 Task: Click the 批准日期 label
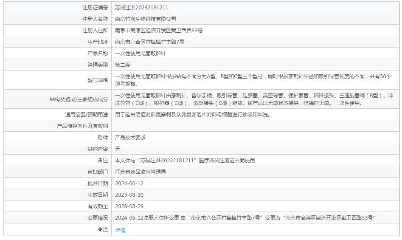click(x=98, y=184)
